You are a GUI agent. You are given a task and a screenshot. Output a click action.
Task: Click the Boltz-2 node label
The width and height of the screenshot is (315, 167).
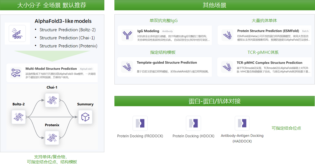[x=18, y=104]
